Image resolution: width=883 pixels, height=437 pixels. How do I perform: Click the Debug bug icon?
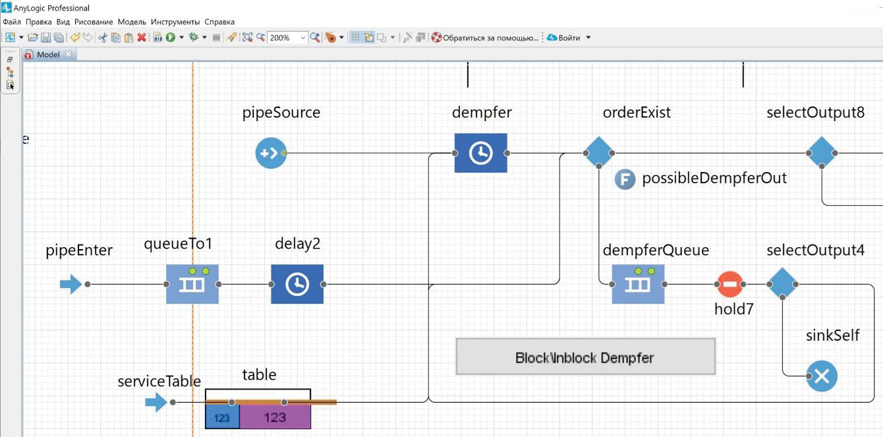pos(193,38)
